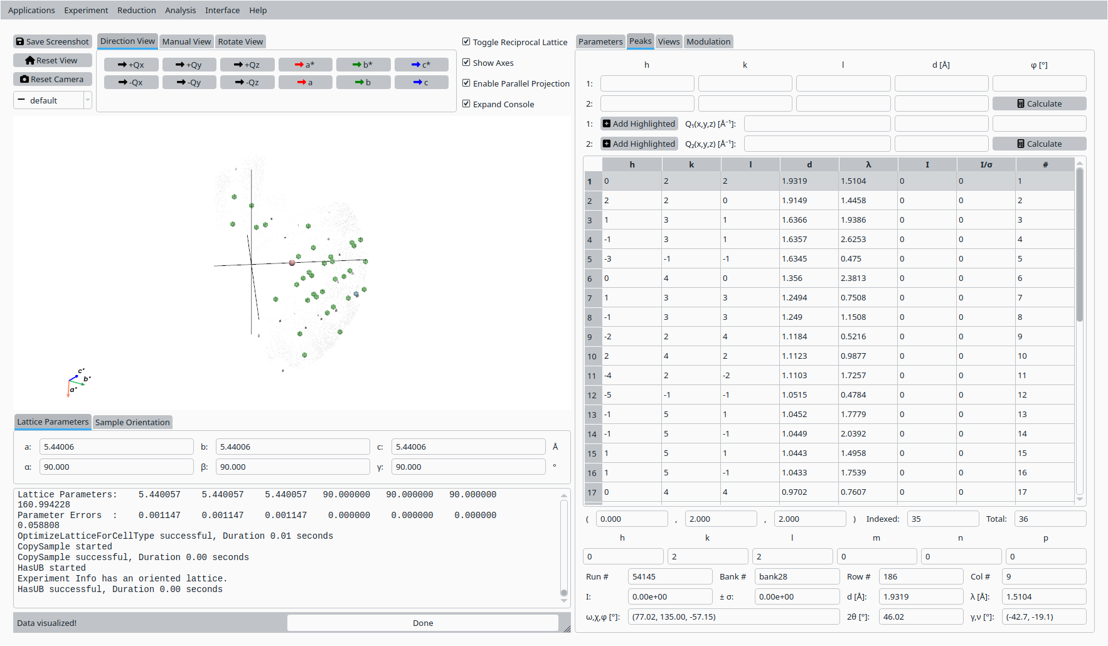Viewport: 1108px width, 646px height.
Task: Toggle Reciprocal Lattice checkbox
Action: click(x=466, y=42)
